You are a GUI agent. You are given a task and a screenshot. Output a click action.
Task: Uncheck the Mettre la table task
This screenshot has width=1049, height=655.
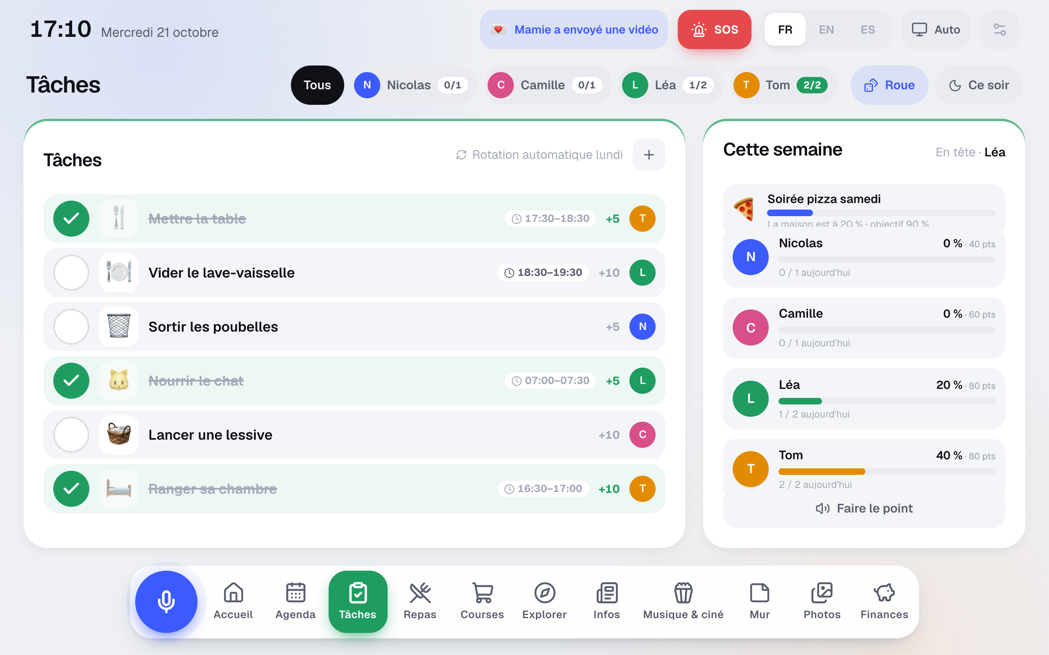pos(72,219)
